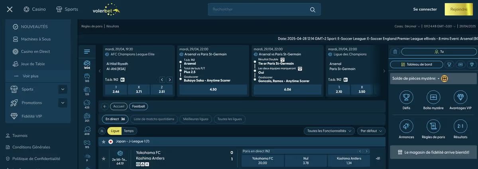
Task: Click the search magnifier icon
Action: click(313, 10)
